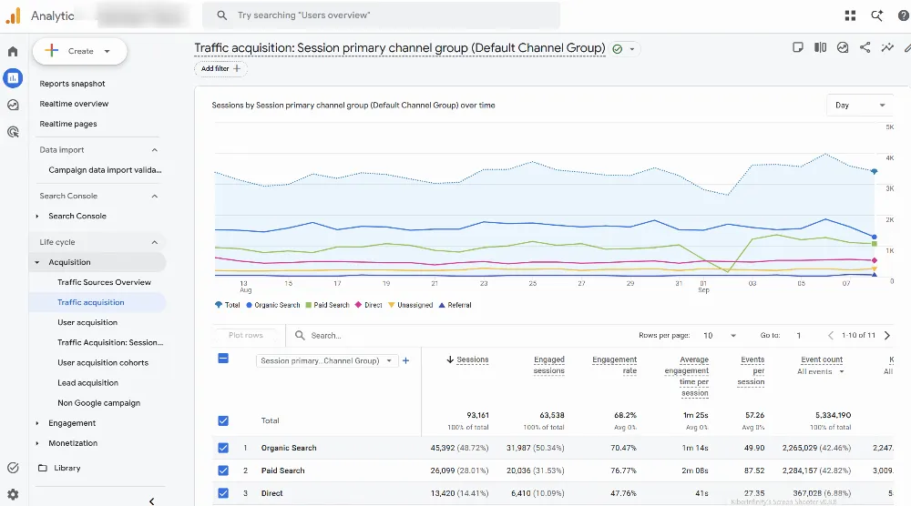911x506 pixels.
Task: Click the sparkline insights icon
Action: (887, 47)
